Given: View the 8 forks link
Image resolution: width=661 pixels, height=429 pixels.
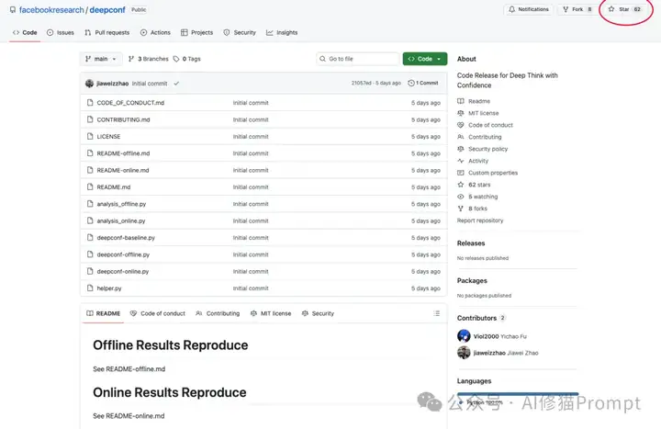Looking at the screenshot, I should [x=477, y=209].
